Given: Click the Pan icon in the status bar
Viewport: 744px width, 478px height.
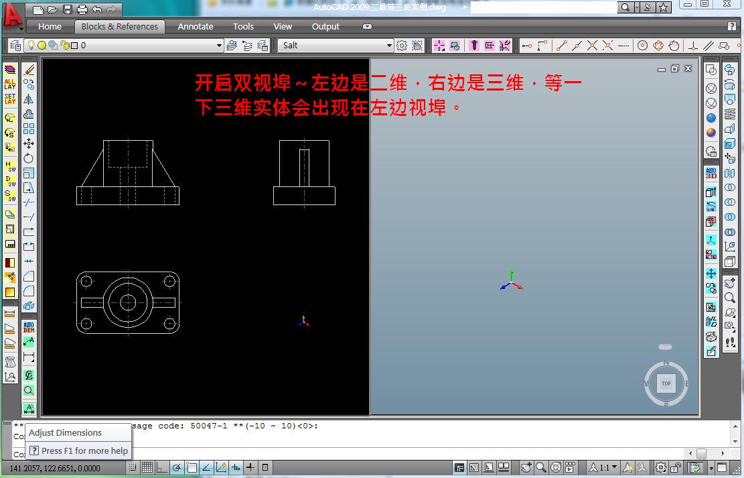Looking at the screenshot, I should [526, 467].
